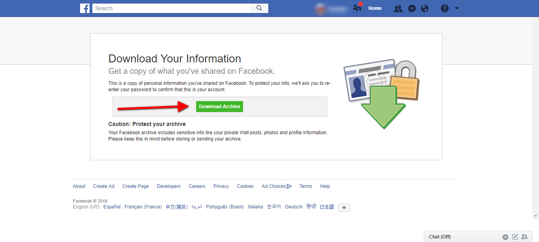Open the Careers footer link

(197, 186)
